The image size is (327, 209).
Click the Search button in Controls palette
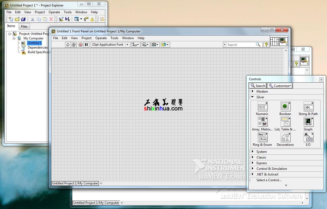click(x=258, y=86)
